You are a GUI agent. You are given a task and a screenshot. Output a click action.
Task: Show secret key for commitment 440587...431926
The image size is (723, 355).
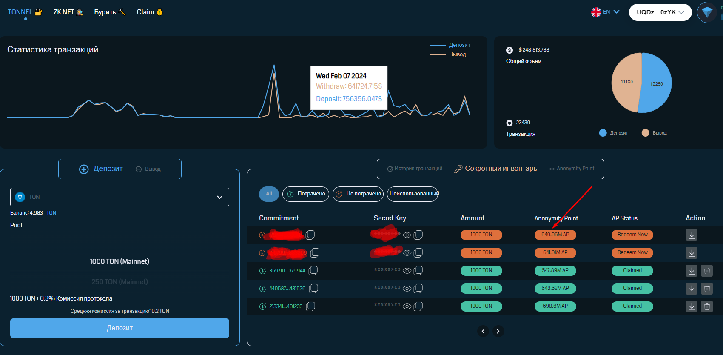(x=407, y=289)
